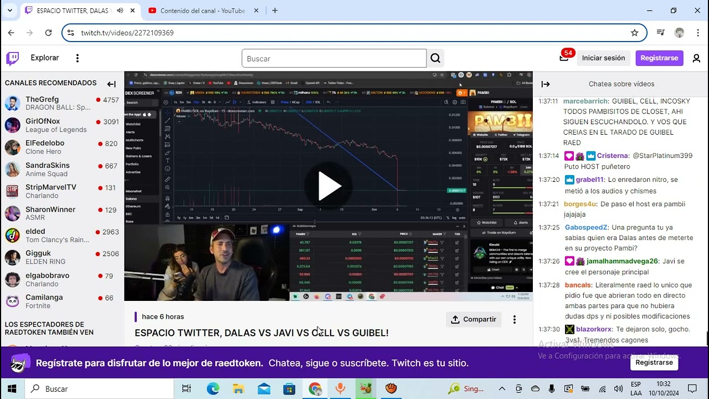The image size is (709, 399).
Task: Click chat username bancals
Action: 578,285
